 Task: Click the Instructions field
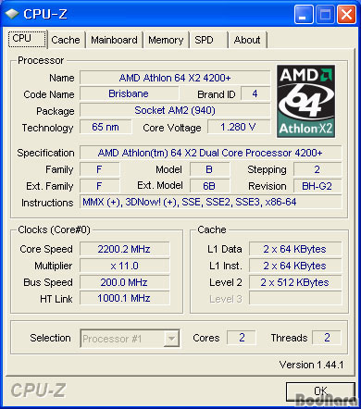[210, 202]
